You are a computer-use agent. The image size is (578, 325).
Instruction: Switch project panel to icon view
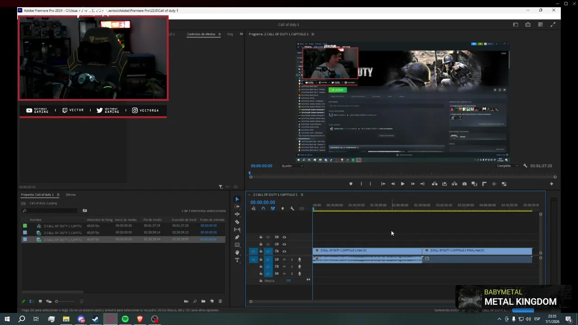click(40, 301)
